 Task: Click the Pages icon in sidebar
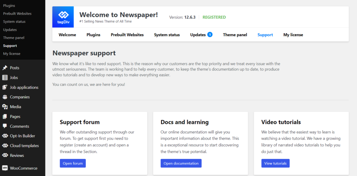[x=5, y=117]
